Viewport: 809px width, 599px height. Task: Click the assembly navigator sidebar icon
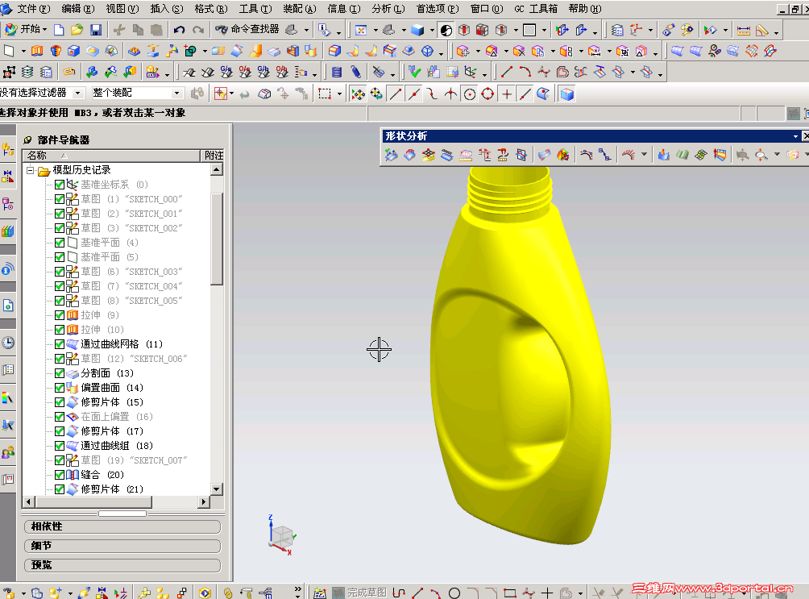[8, 150]
